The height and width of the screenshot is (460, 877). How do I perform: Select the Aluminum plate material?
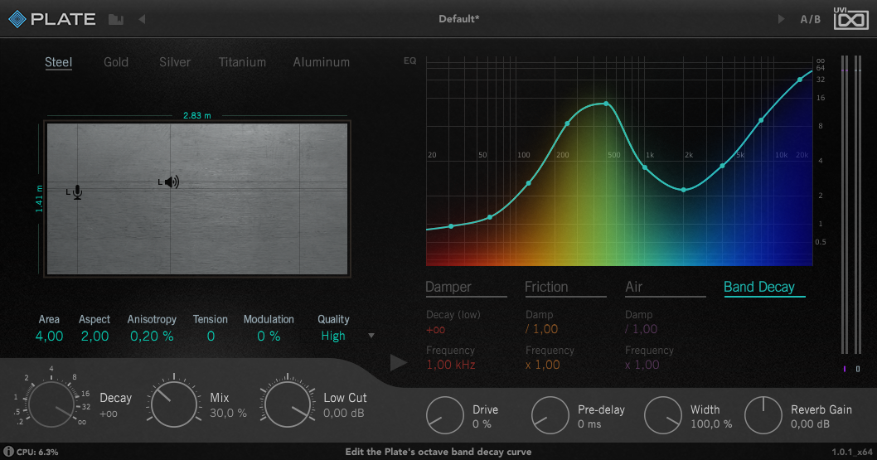tap(322, 62)
